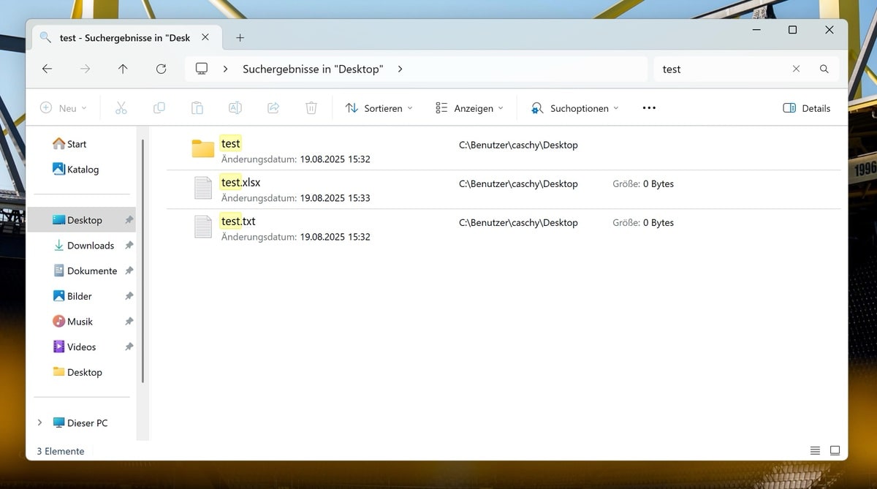The image size is (877, 489).
Task: Click the Copy icon in toolbar
Action: pos(159,108)
